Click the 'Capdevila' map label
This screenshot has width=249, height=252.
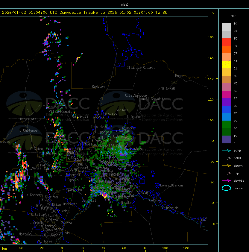pos(81,116)
